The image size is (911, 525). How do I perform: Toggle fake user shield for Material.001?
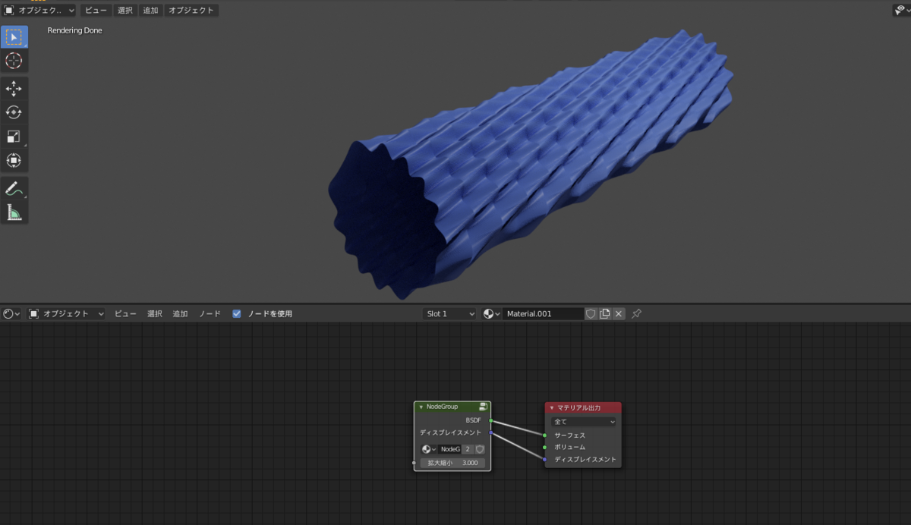point(591,313)
